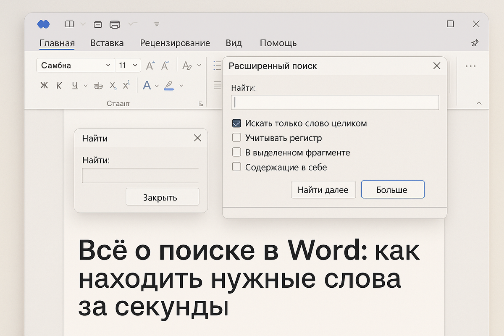Click the maximize window button
504x336 pixels.
(x=450, y=24)
